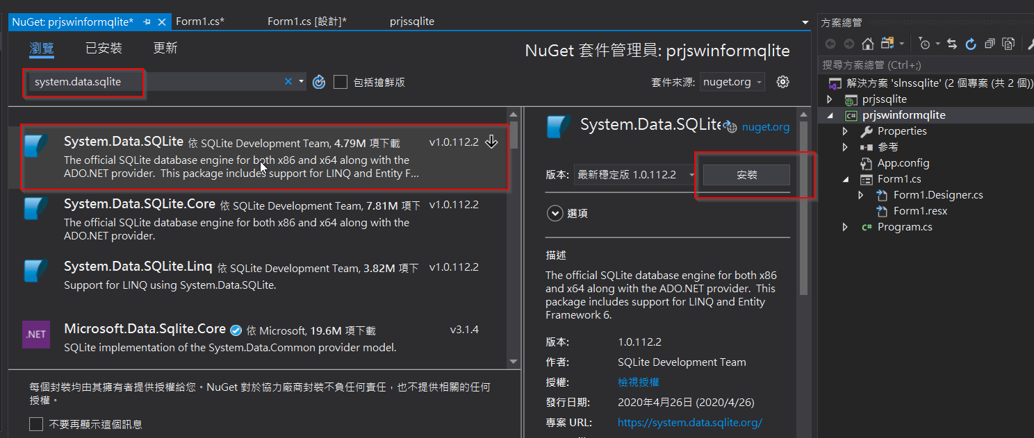Open the 檢視授權 license link
1034x438 pixels.
click(638, 382)
